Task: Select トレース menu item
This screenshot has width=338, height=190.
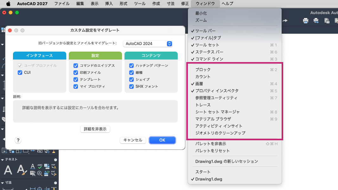Action: (x=234, y=105)
